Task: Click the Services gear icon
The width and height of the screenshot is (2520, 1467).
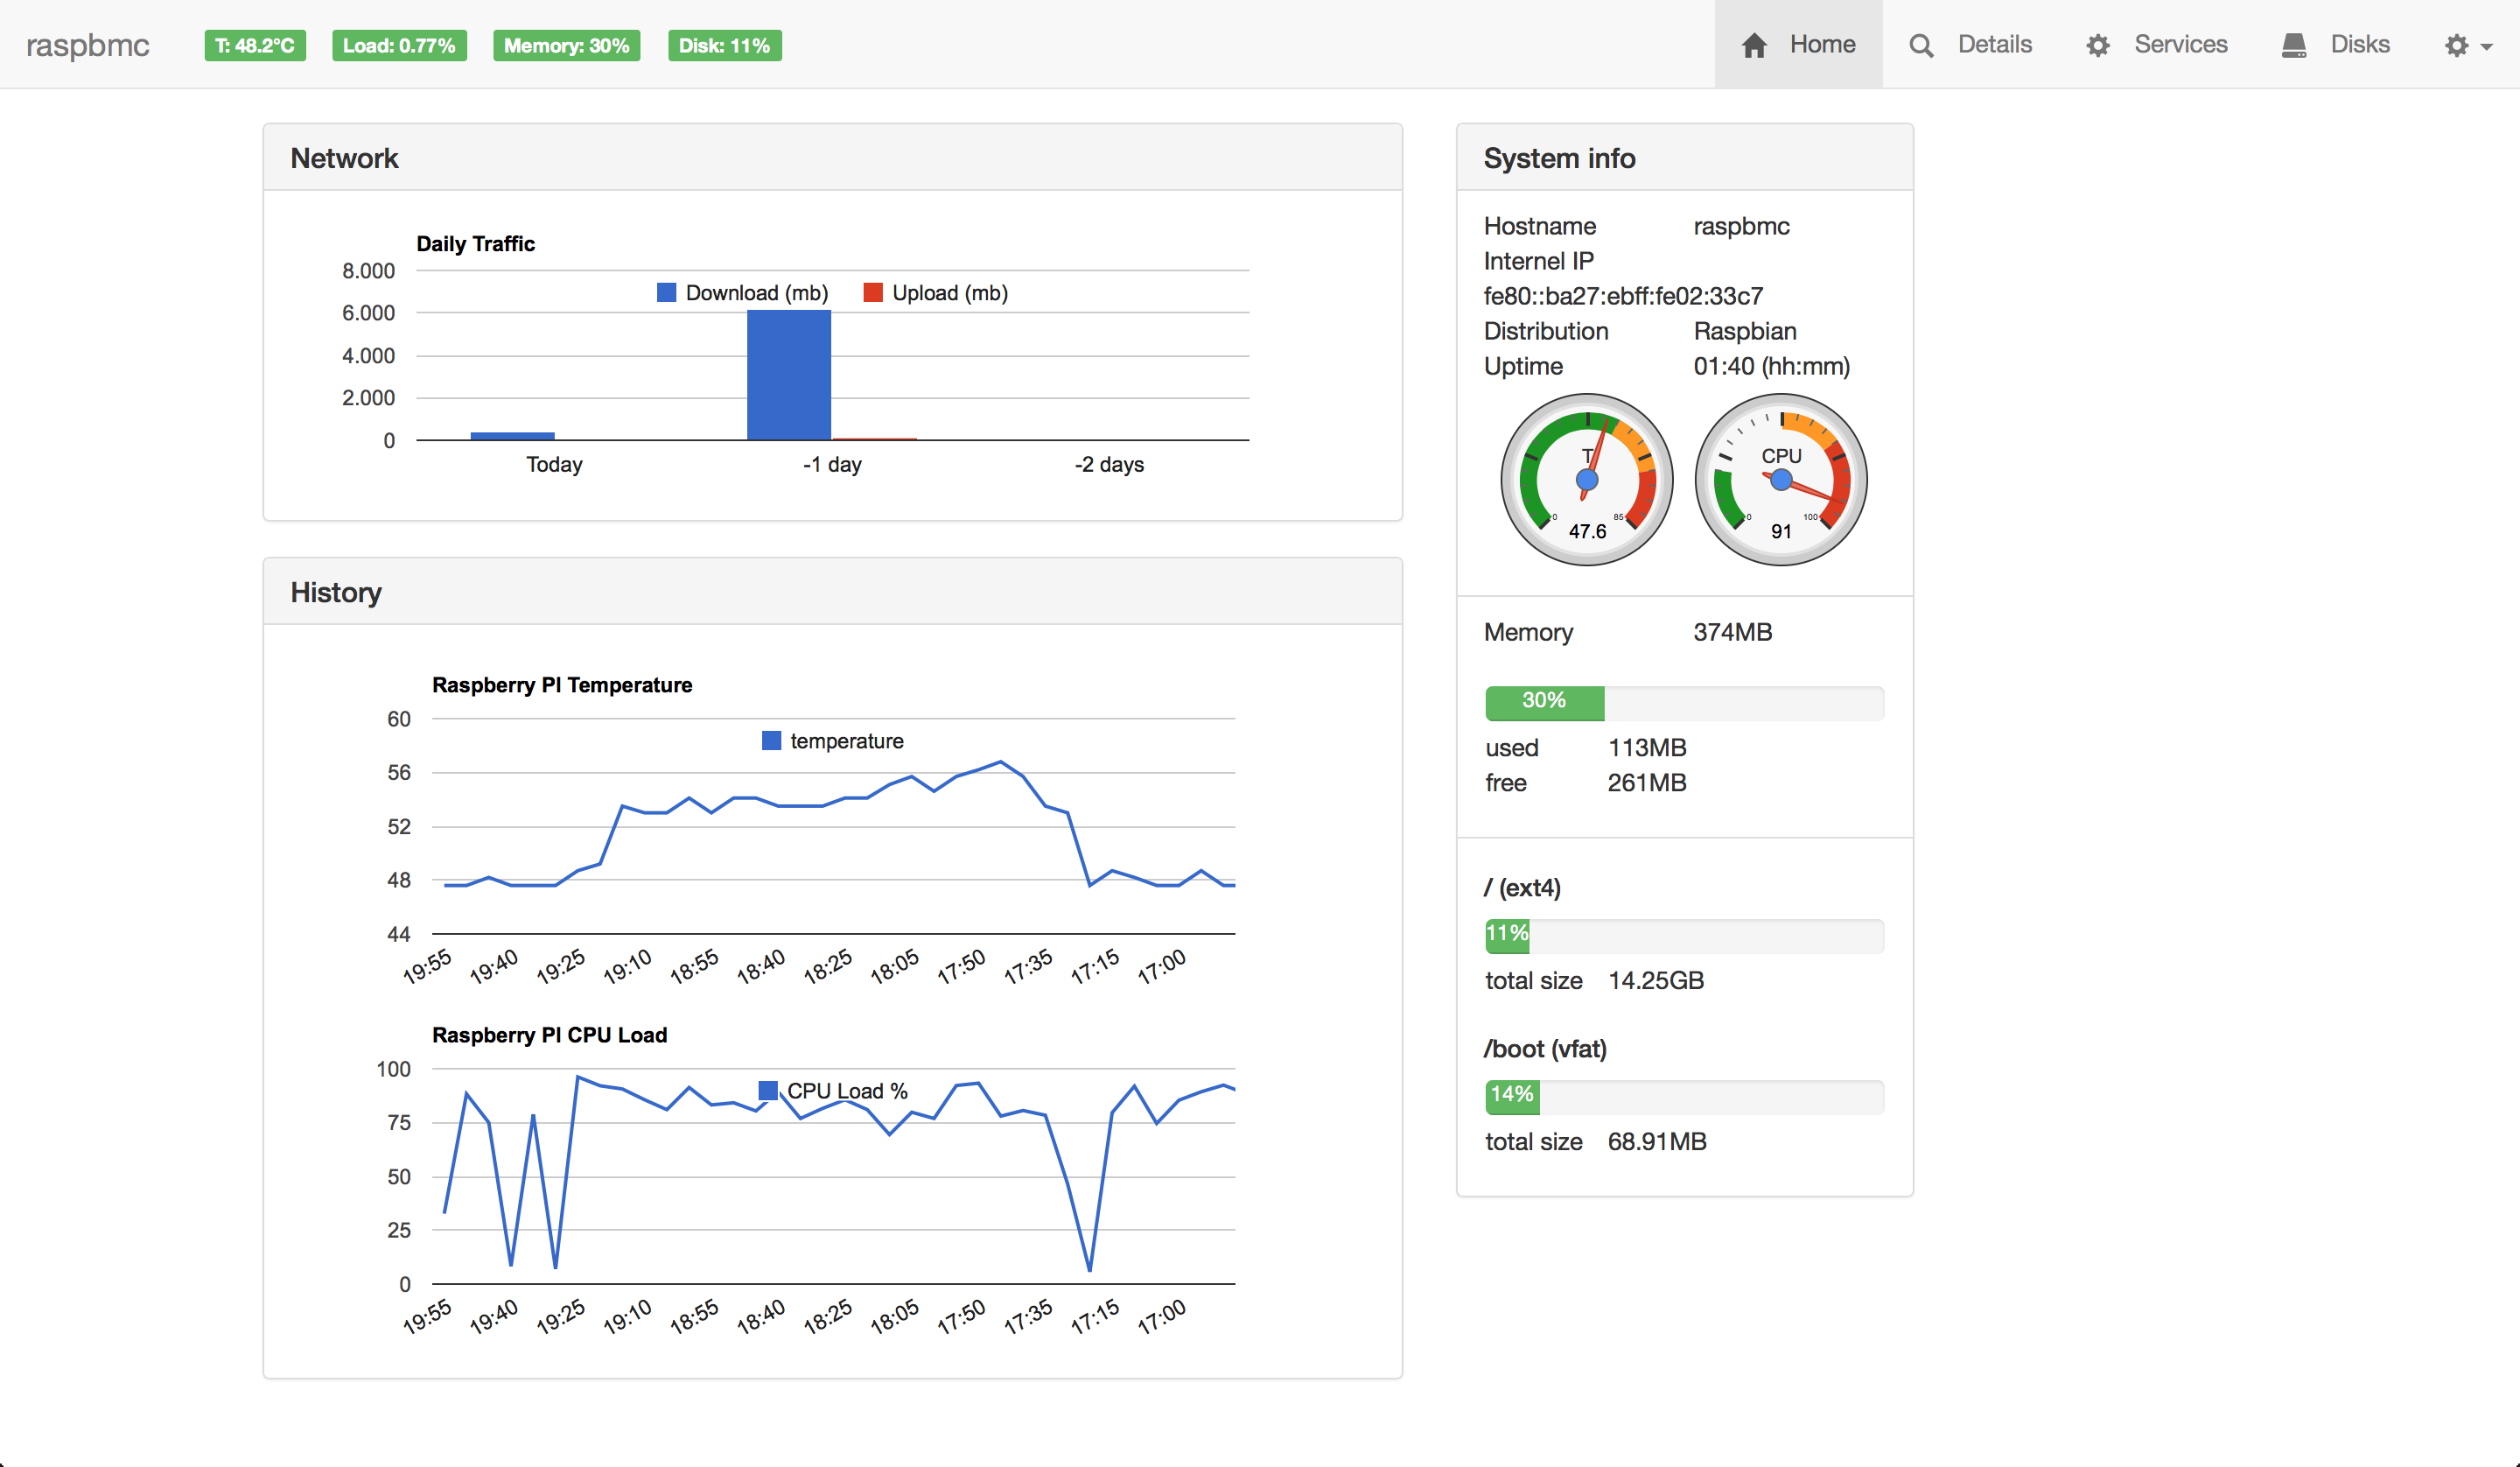Action: click(2097, 45)
